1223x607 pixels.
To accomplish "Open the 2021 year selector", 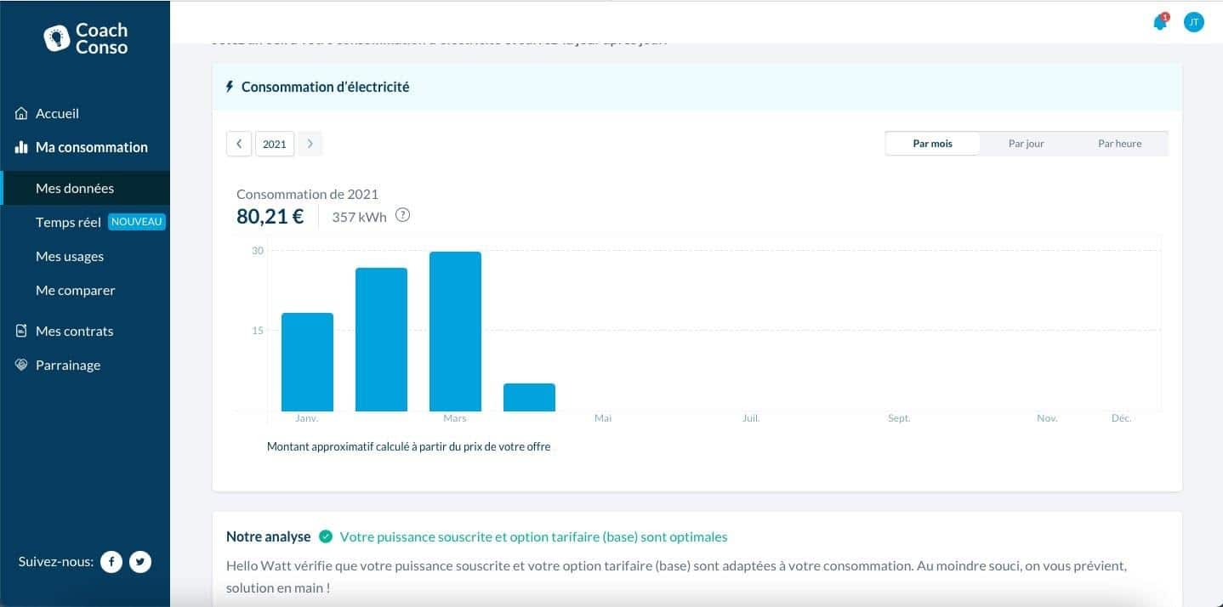I will tap(274, 144).
